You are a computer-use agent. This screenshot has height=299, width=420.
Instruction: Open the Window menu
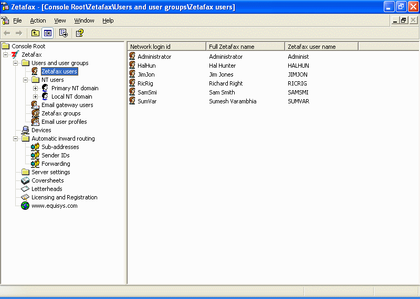coord(84,20)
